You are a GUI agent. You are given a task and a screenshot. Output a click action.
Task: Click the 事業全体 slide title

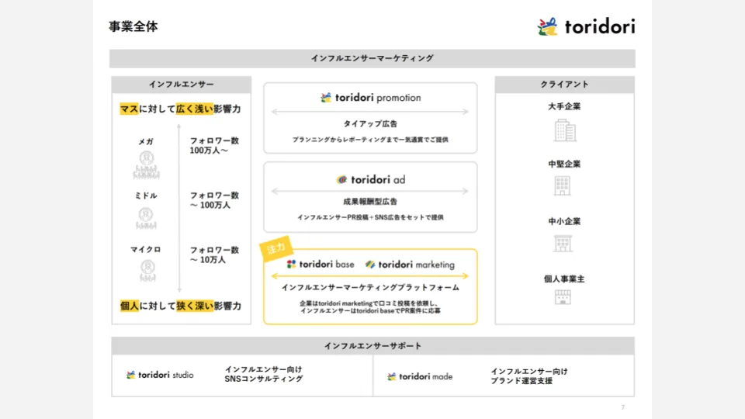133,26
